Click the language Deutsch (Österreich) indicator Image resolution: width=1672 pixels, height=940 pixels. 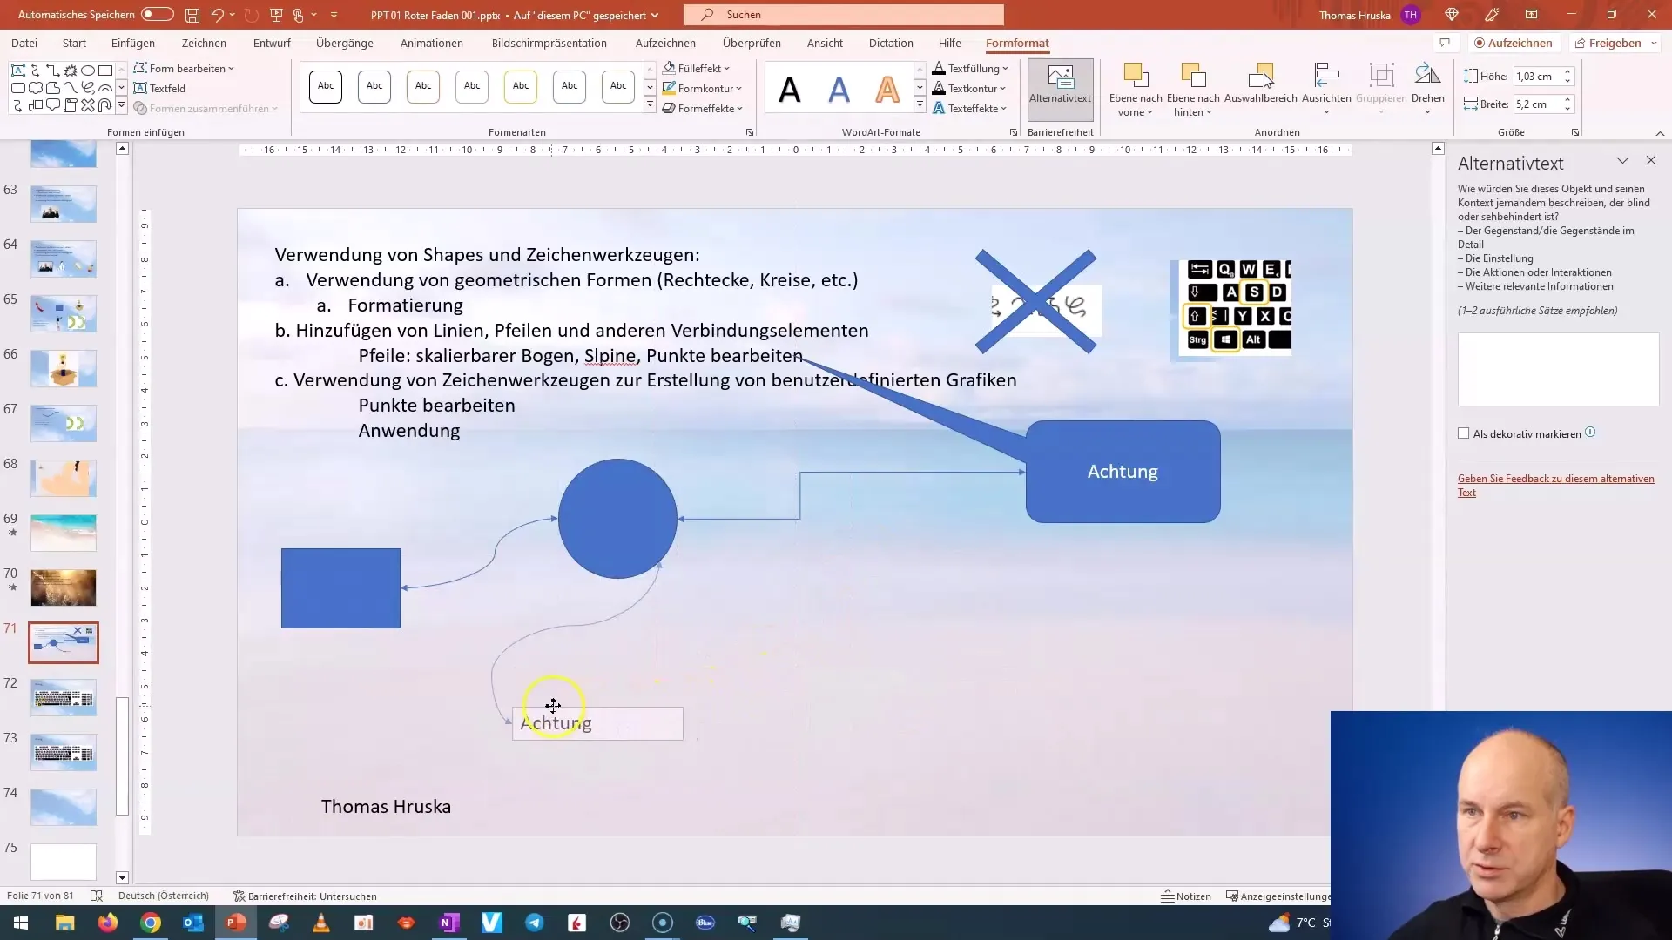coord(164,896)
